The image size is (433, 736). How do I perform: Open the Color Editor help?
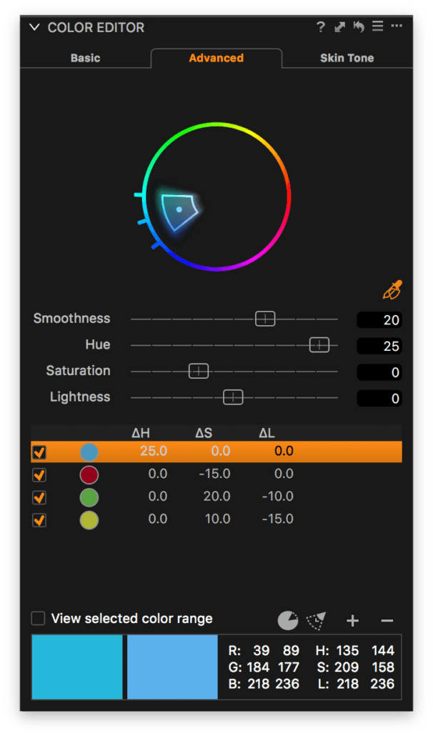tap(320, 26)
